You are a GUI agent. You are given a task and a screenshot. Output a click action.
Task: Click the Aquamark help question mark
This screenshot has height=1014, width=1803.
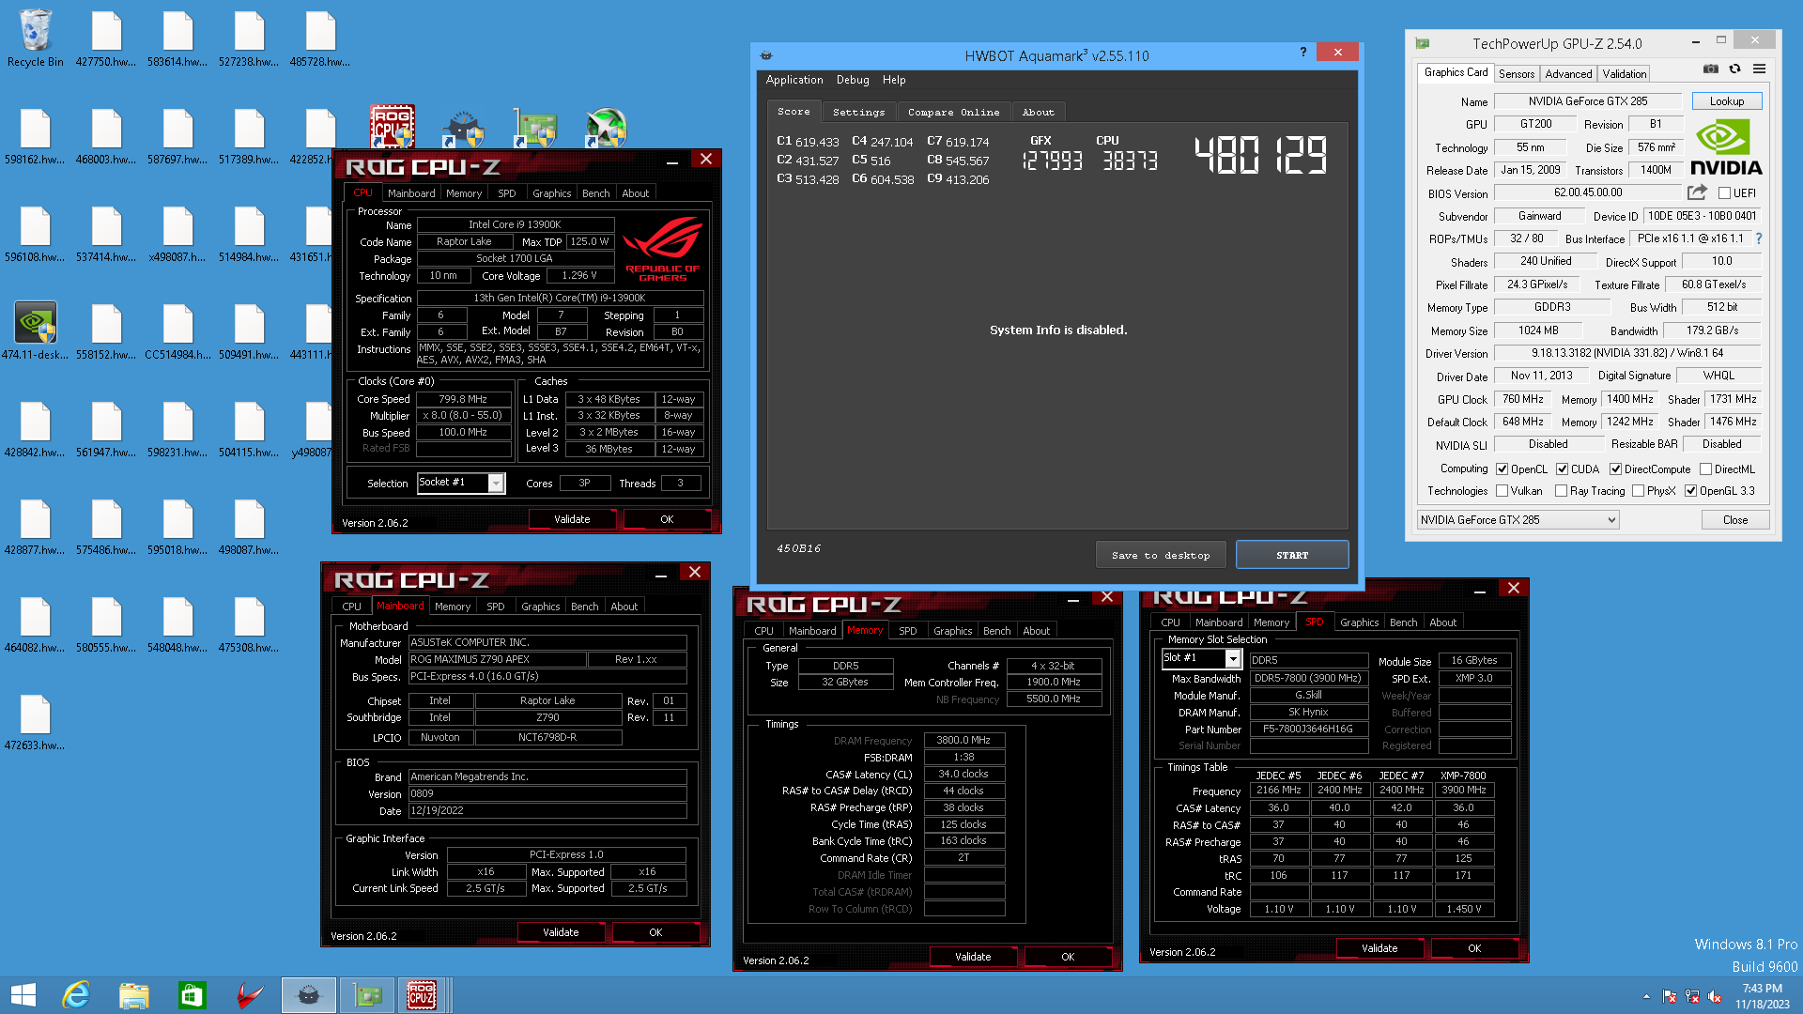pos(1302,52)
